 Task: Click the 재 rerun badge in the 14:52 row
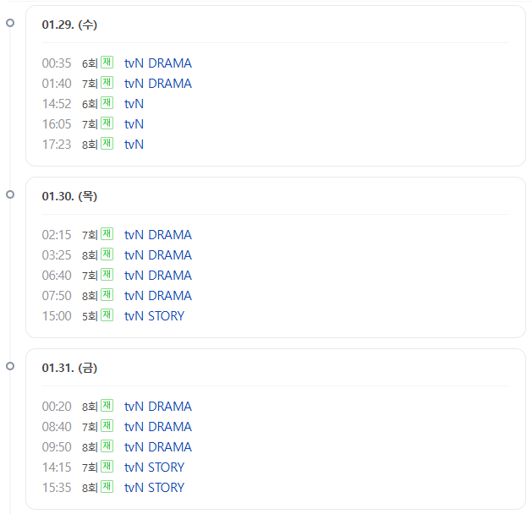(107, 103)
